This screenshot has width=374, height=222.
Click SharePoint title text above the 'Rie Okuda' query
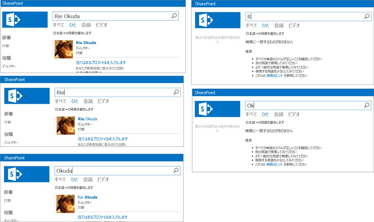(x=13, y=3)
